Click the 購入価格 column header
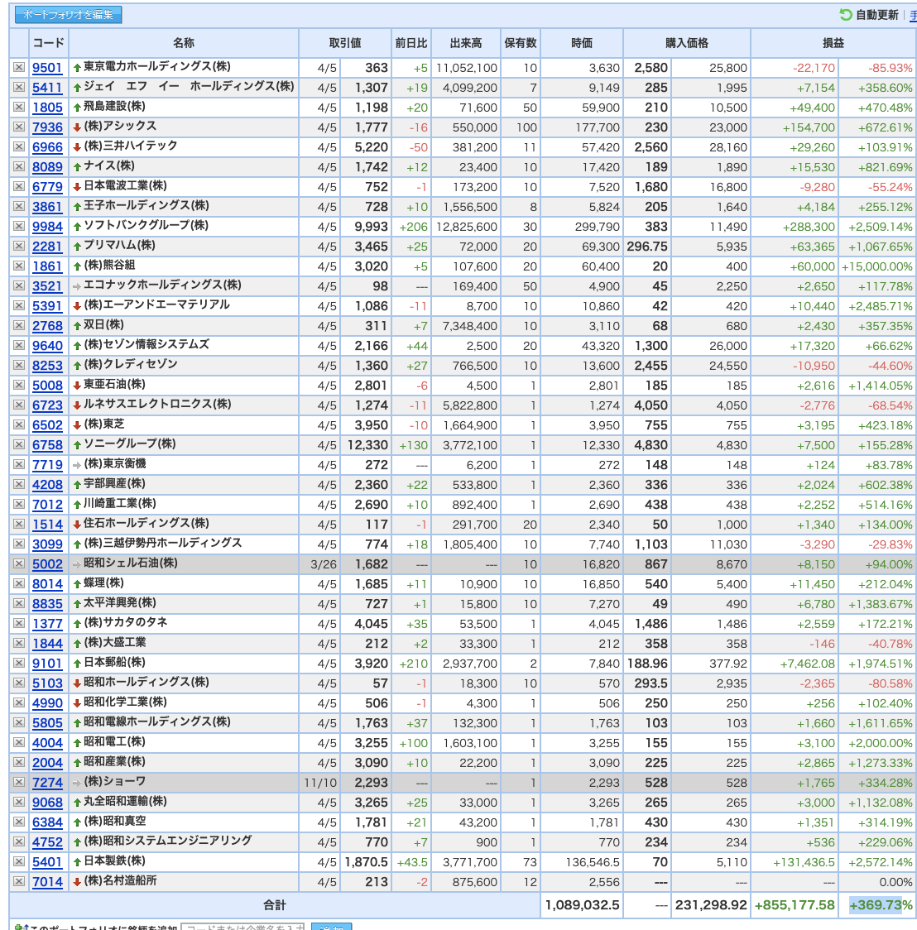The width and height of the screenshot is (917, 930). click(687, 43)
